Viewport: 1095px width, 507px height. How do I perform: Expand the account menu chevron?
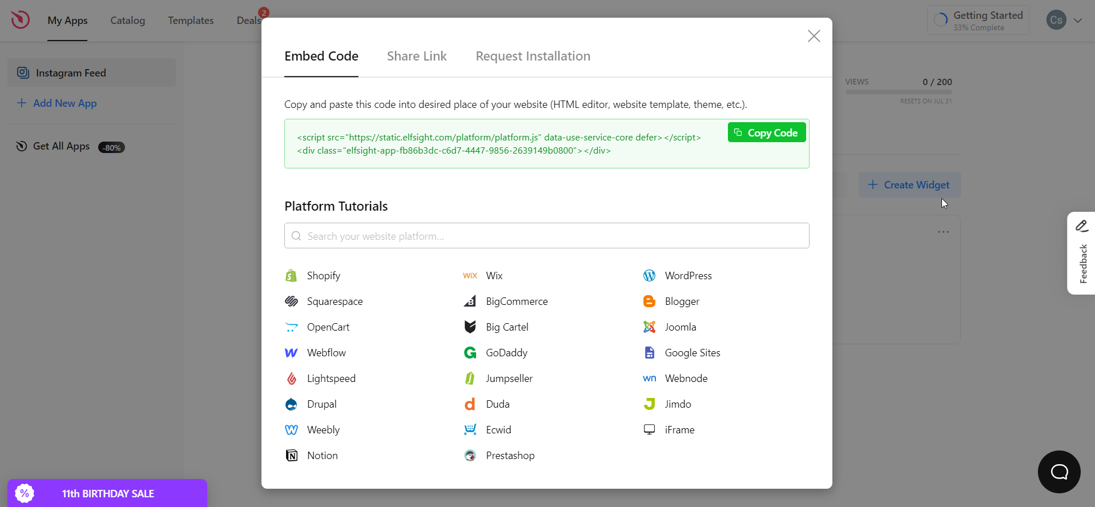coord(1078,21)
